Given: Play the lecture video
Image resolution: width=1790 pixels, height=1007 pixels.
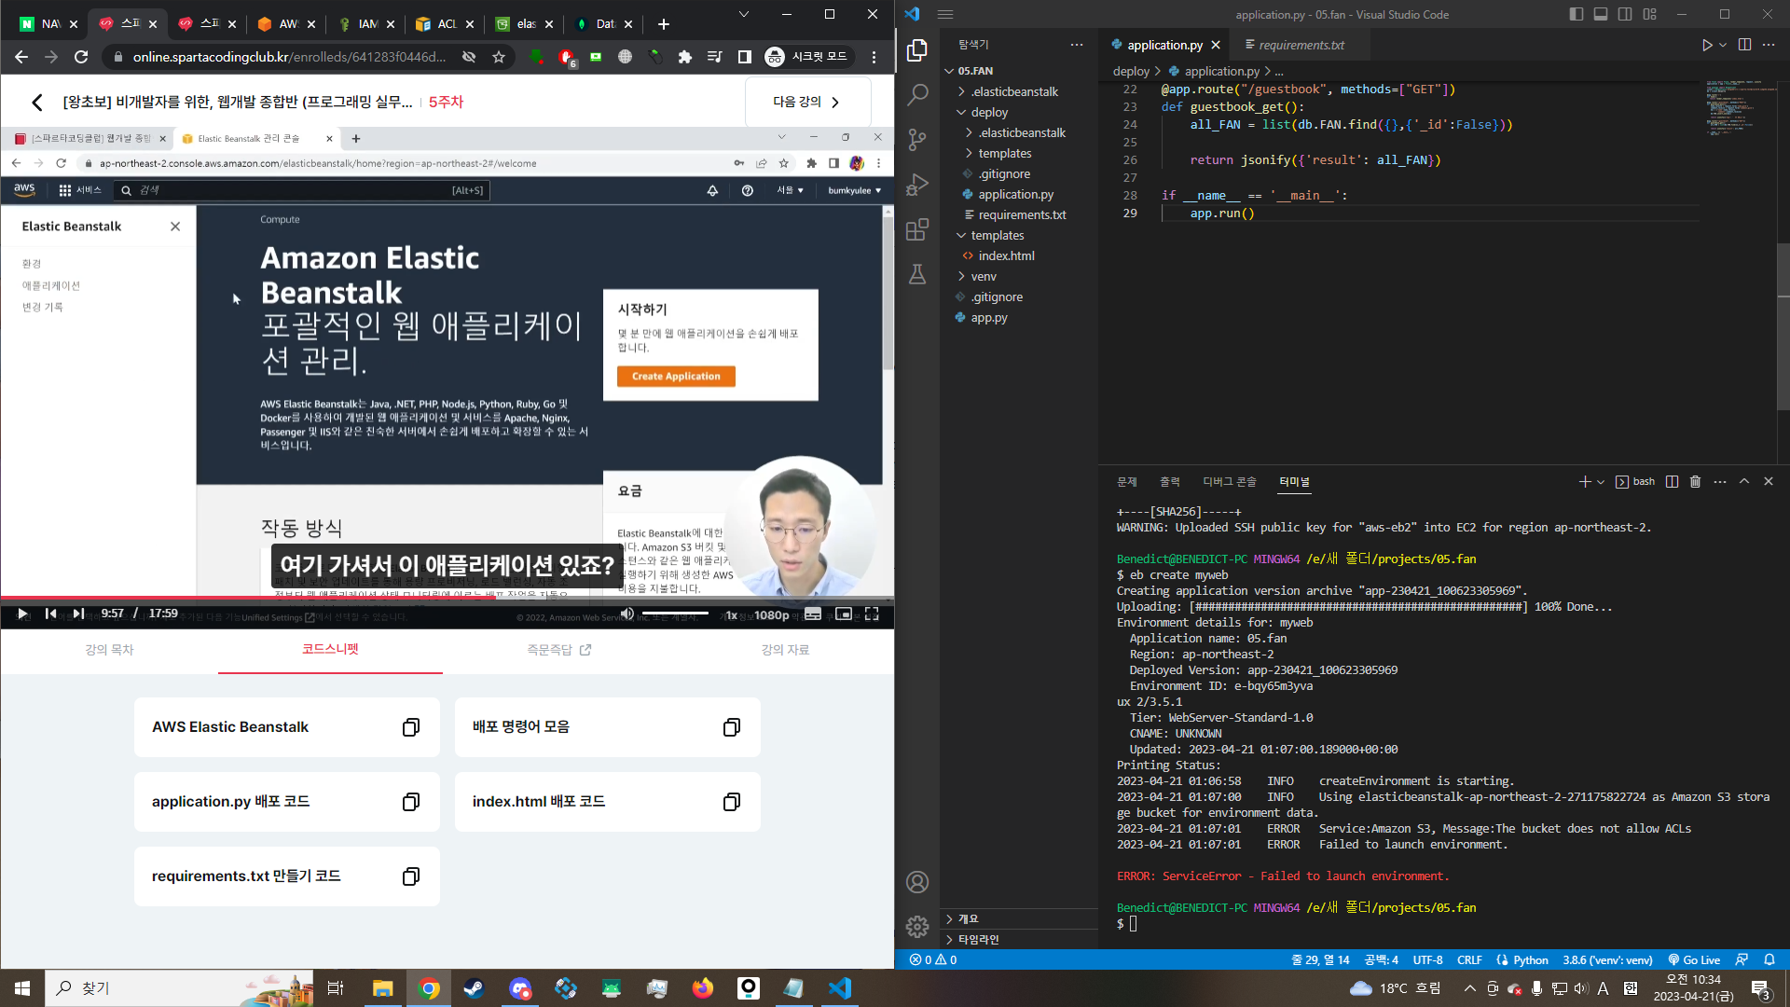Looking at the screenshot, I should tap(22, 614).
